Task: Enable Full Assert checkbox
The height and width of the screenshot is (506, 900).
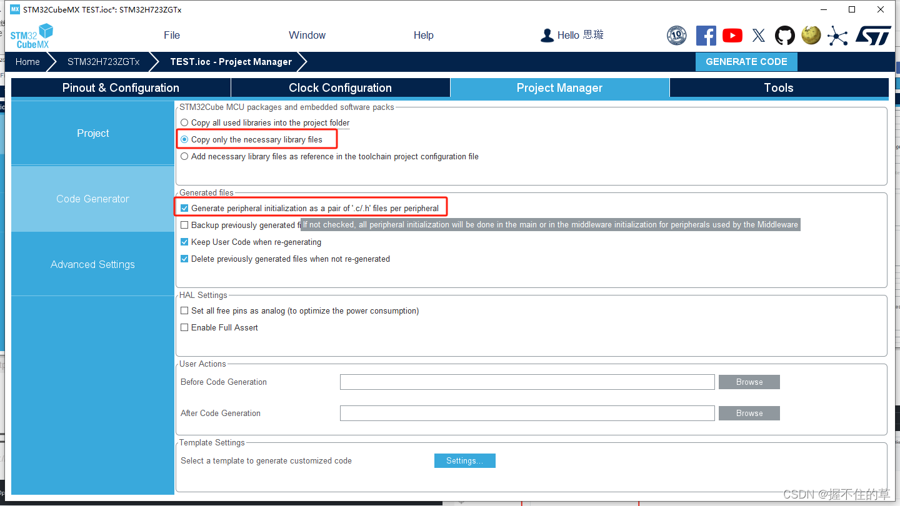Action: point(184,327)
